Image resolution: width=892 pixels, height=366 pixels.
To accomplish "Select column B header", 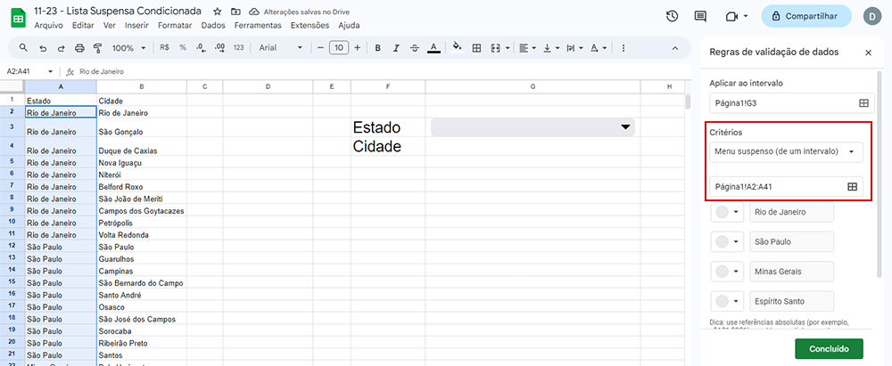I will click(142, 86).
